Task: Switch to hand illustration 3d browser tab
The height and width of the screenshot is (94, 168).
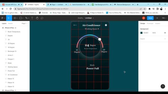Action: (x=79, y=4)
